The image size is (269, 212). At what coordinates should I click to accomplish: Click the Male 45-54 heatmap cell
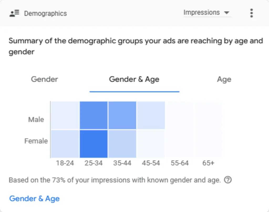(151, 115)
